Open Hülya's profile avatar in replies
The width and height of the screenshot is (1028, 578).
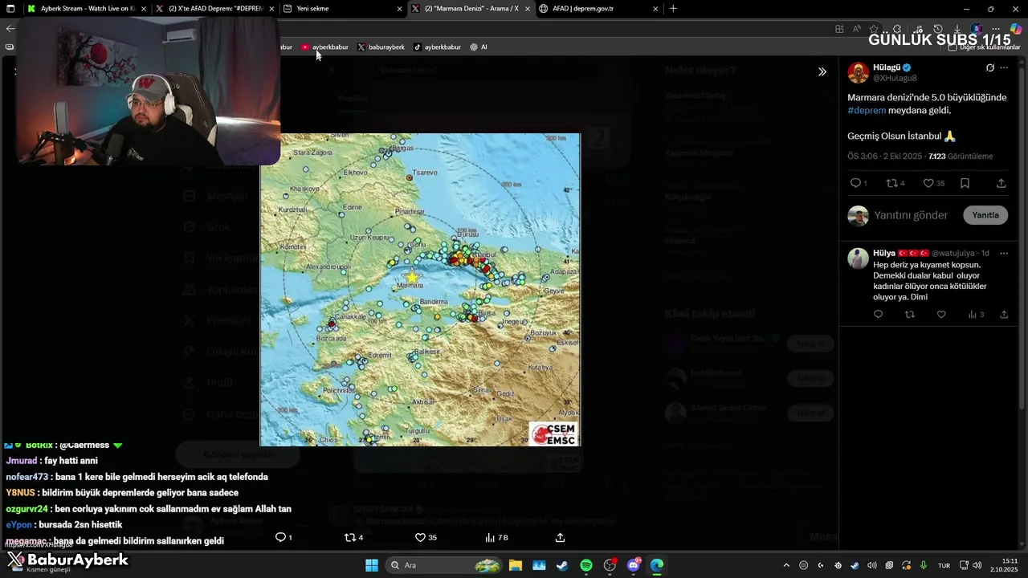[x=859, y=258]
